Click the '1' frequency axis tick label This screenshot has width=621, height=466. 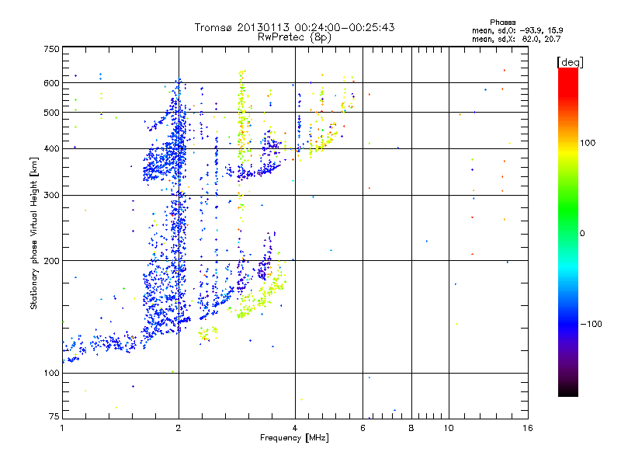point(62,428)
